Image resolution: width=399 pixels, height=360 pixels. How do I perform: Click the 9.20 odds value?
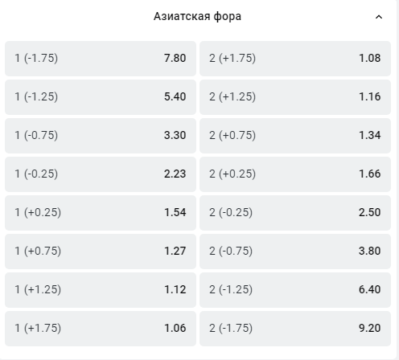click(x=370, y=328)
